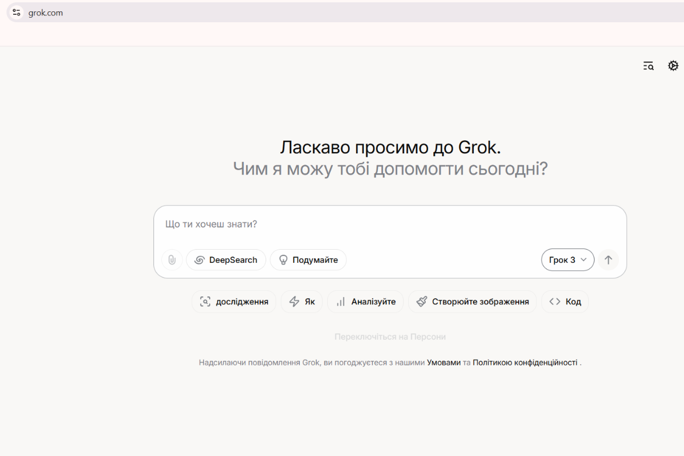
Task: Open the Політикою конфіденційності link
Action: (525, 363)
